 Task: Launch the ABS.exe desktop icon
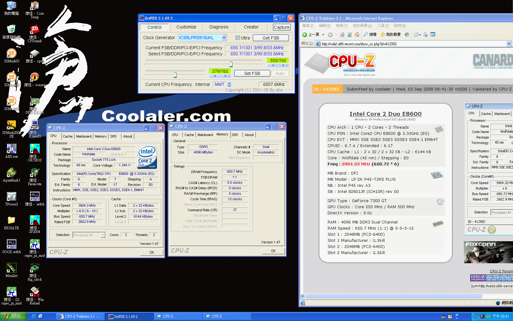tap(11, 151)
